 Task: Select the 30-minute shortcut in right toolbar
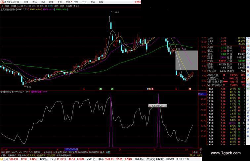tap(248, 104)
